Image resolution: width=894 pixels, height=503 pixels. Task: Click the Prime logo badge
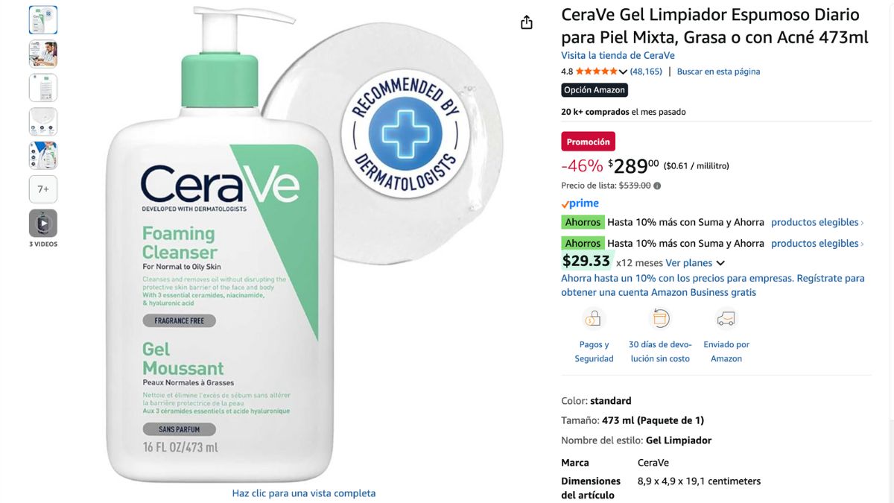580,203
